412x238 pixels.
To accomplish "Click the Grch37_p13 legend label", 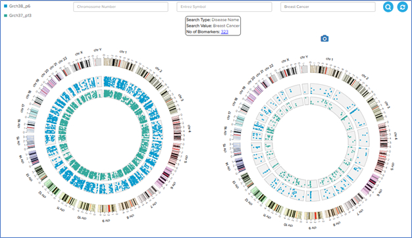I will pyautogui.click(x=20, y=16).
